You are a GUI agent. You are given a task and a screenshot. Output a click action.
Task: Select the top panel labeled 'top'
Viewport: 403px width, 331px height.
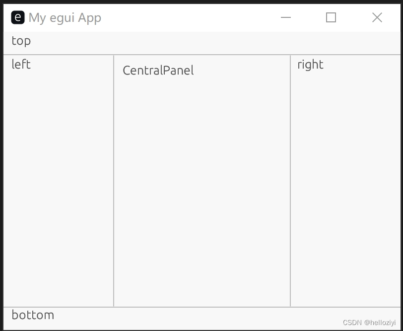(x=199, y=42)
